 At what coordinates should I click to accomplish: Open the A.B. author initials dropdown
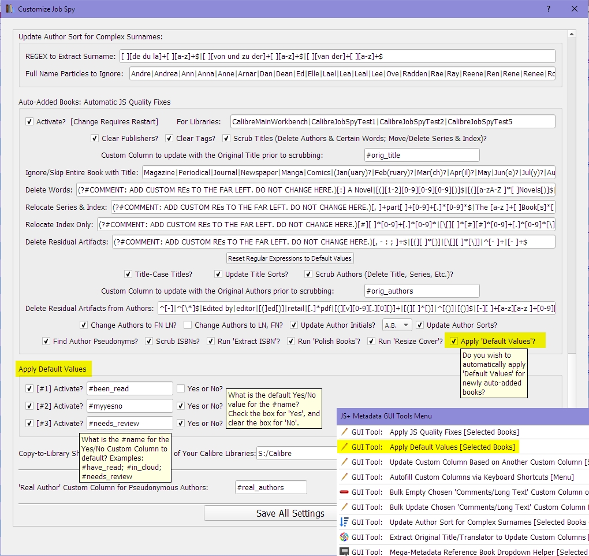(x=397, y=325)
